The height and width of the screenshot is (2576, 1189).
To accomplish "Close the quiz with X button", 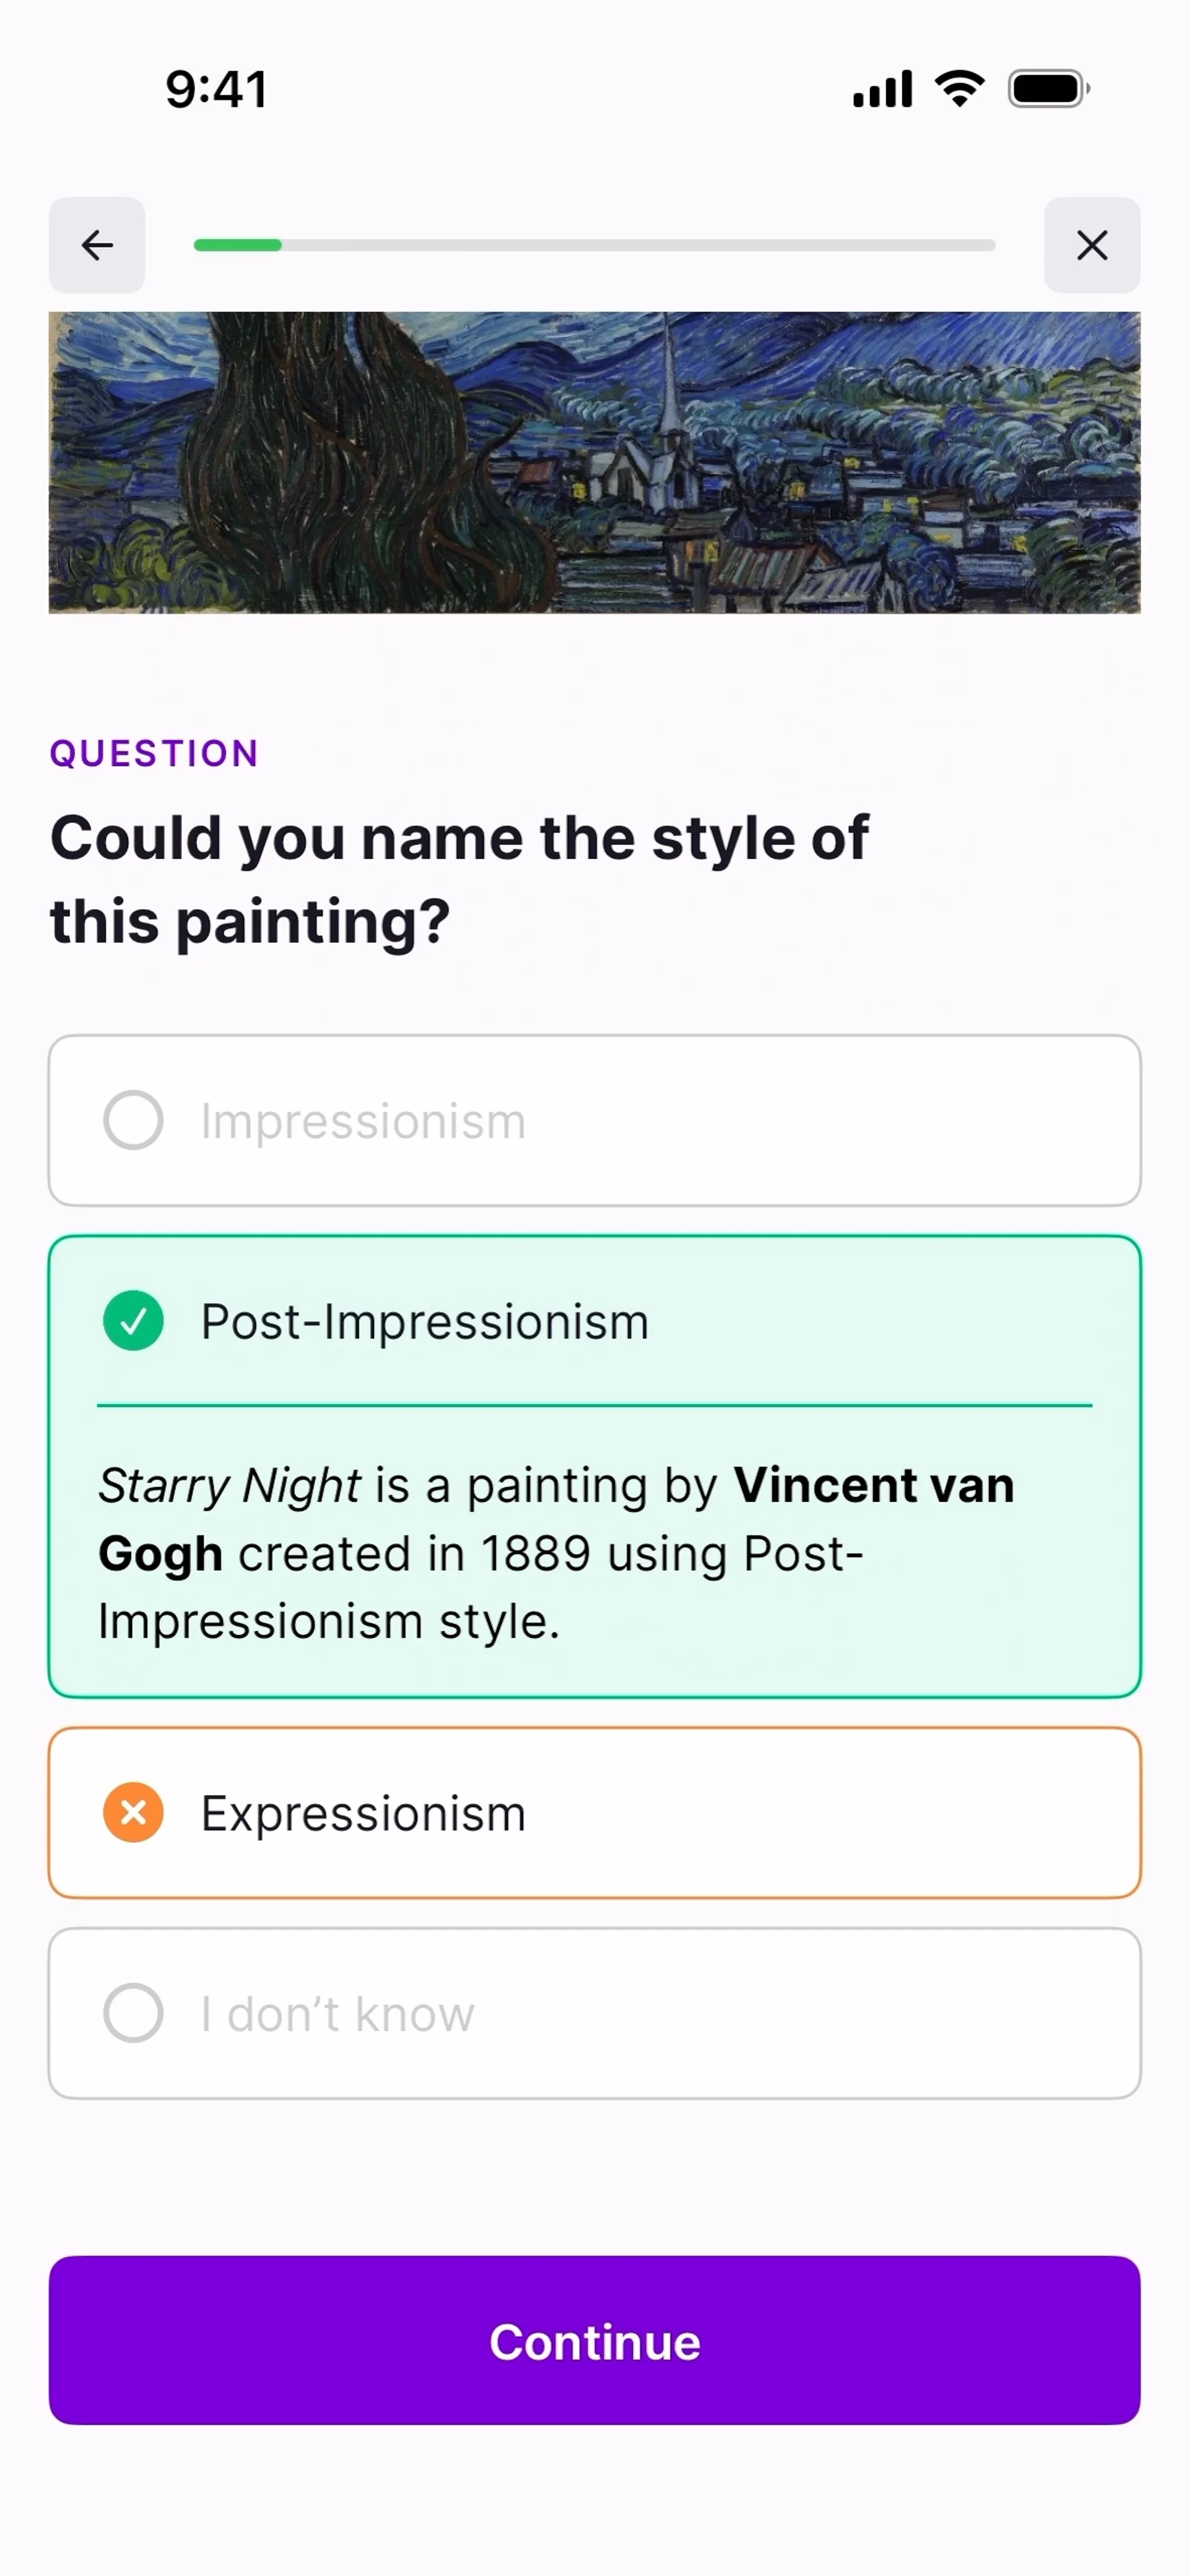I will 1091,245.
